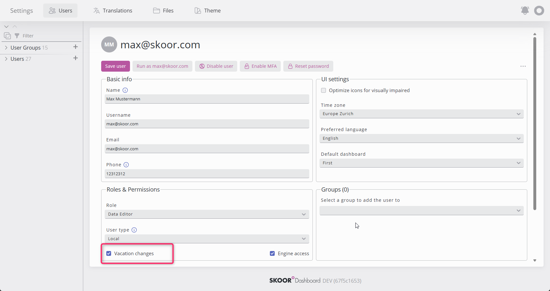This screenshot has height=291, width=550.
Task: Click into the Email input field
Action: (x=207, y=149)
